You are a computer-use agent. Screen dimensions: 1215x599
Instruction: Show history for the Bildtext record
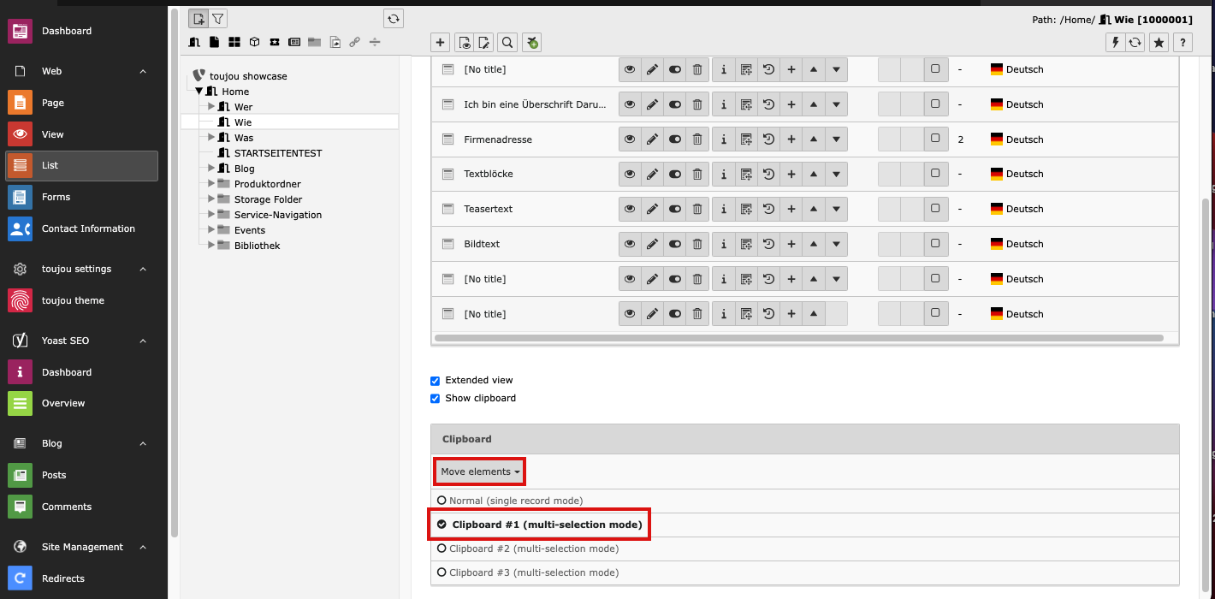click(x=768, y=245)
